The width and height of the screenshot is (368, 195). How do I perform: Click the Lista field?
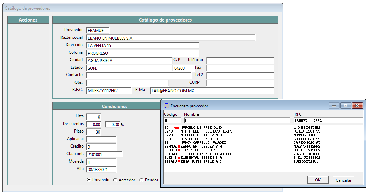[x=94, y=117]
